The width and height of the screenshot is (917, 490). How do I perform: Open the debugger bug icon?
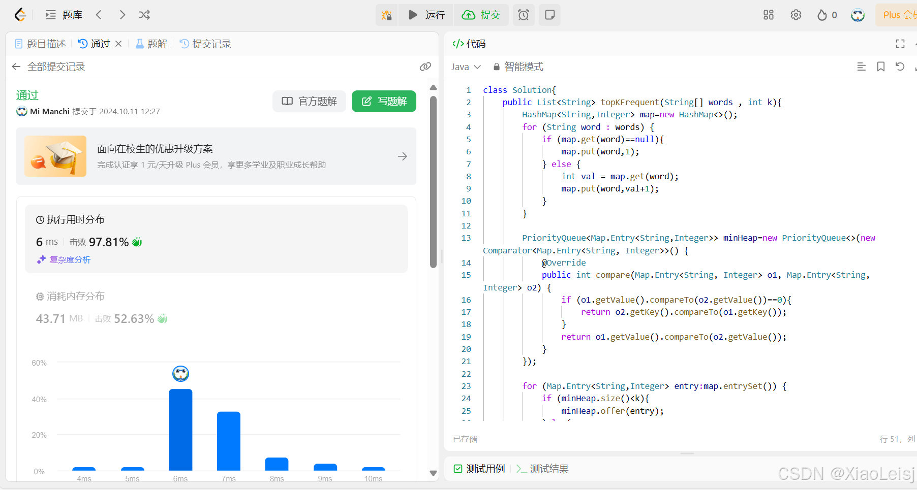(387, 15)
